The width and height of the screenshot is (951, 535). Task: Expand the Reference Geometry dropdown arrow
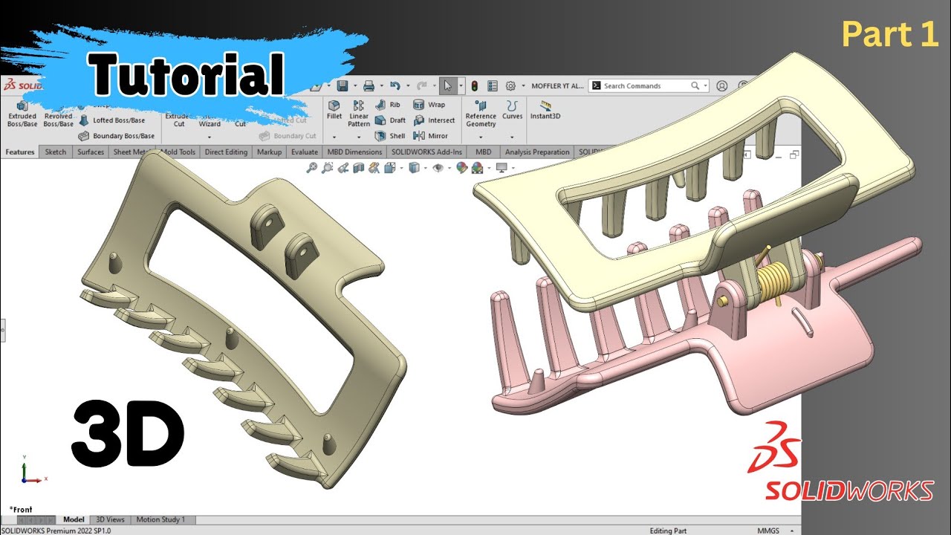coord(481,137)
